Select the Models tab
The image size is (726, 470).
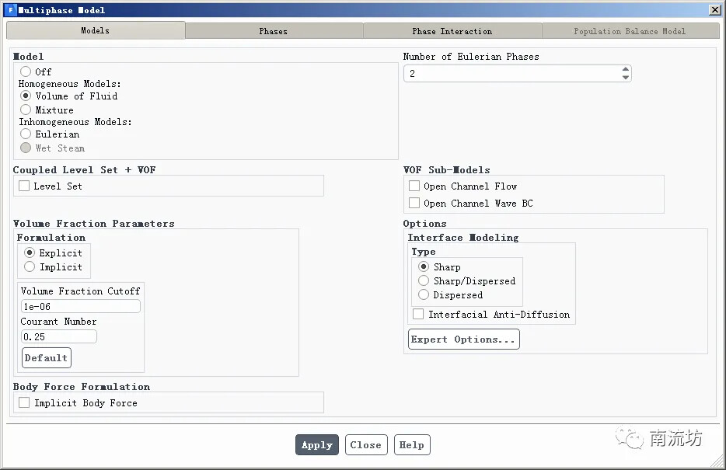tap(95, 31)
